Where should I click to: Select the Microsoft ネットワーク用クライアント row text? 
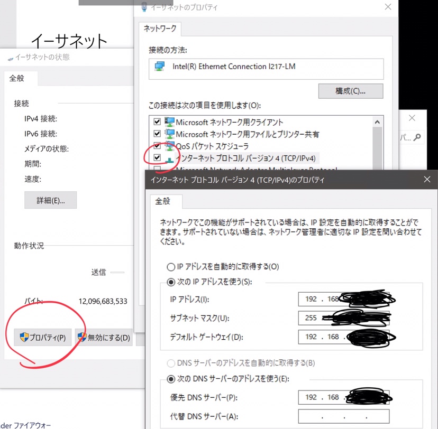pos(230,122)
